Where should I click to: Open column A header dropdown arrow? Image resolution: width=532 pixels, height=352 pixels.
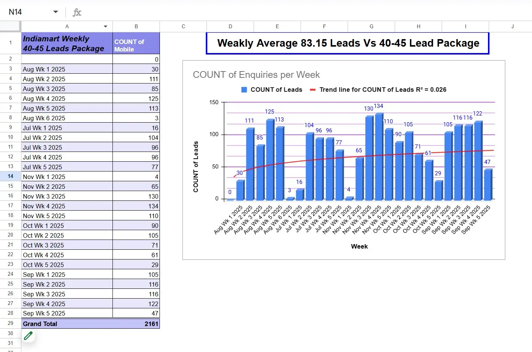(105, 26)
